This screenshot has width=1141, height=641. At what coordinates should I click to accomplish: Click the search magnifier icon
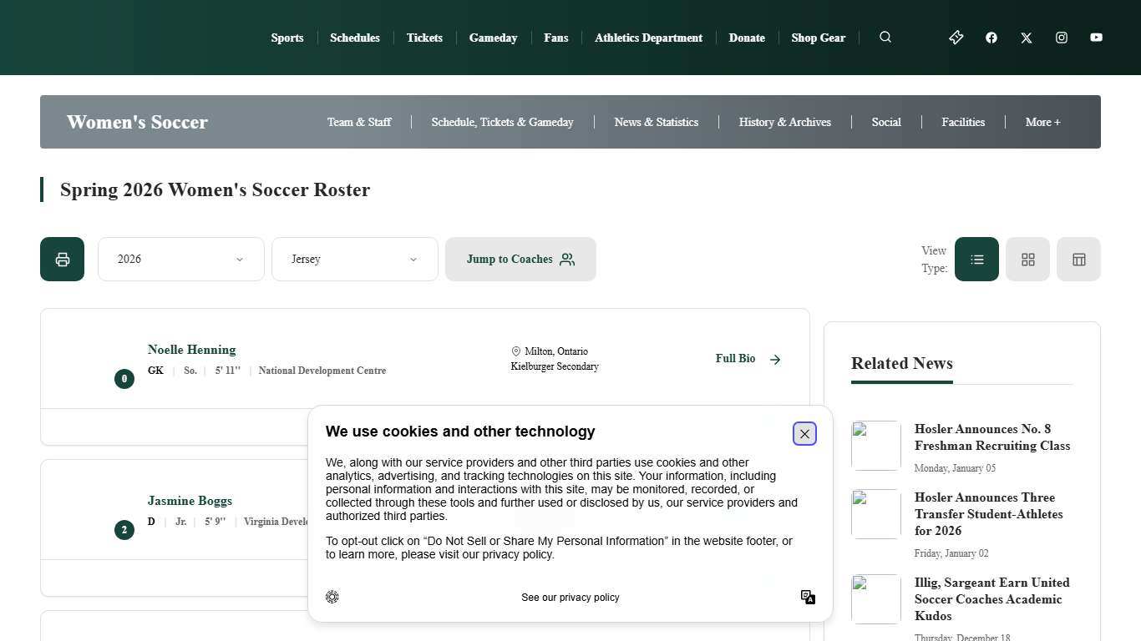tap(885, 37)
